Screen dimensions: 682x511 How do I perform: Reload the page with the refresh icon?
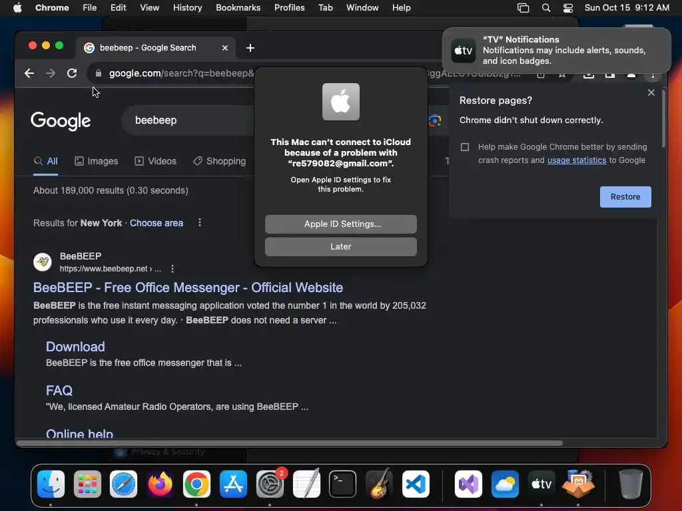pyautogui.click(x=72, y=73)
